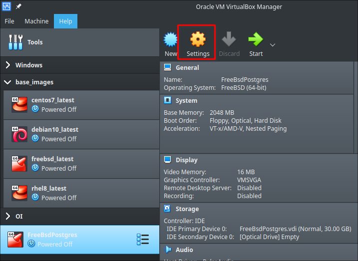Open the Audio section header link

tap(184, 250)
